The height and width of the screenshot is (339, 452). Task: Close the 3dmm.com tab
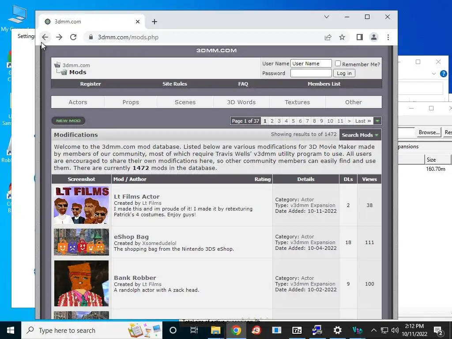click(x=138, y=22)
